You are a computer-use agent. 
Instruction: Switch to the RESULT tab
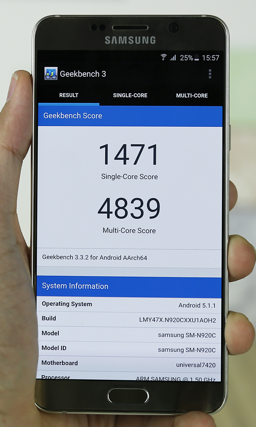[x=69, y=95]
